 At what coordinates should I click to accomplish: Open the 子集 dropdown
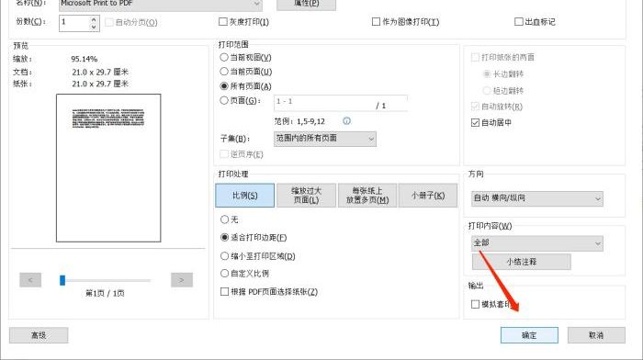pyautogui.click(x=325, y=139)
